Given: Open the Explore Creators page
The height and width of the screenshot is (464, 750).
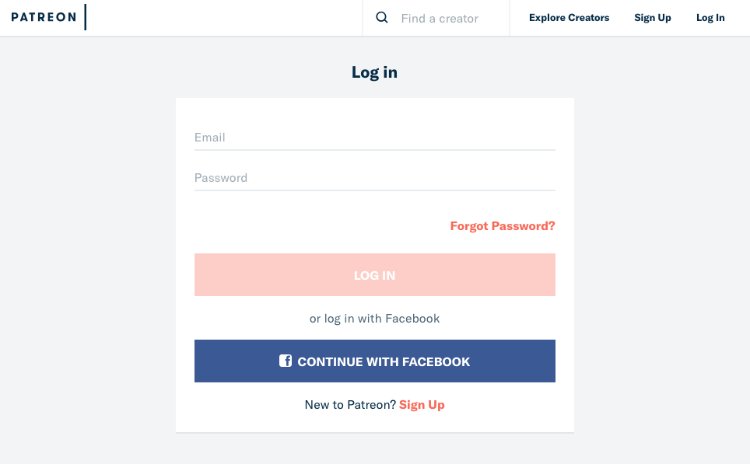Looking at the screenshot, I should (569, 17).
